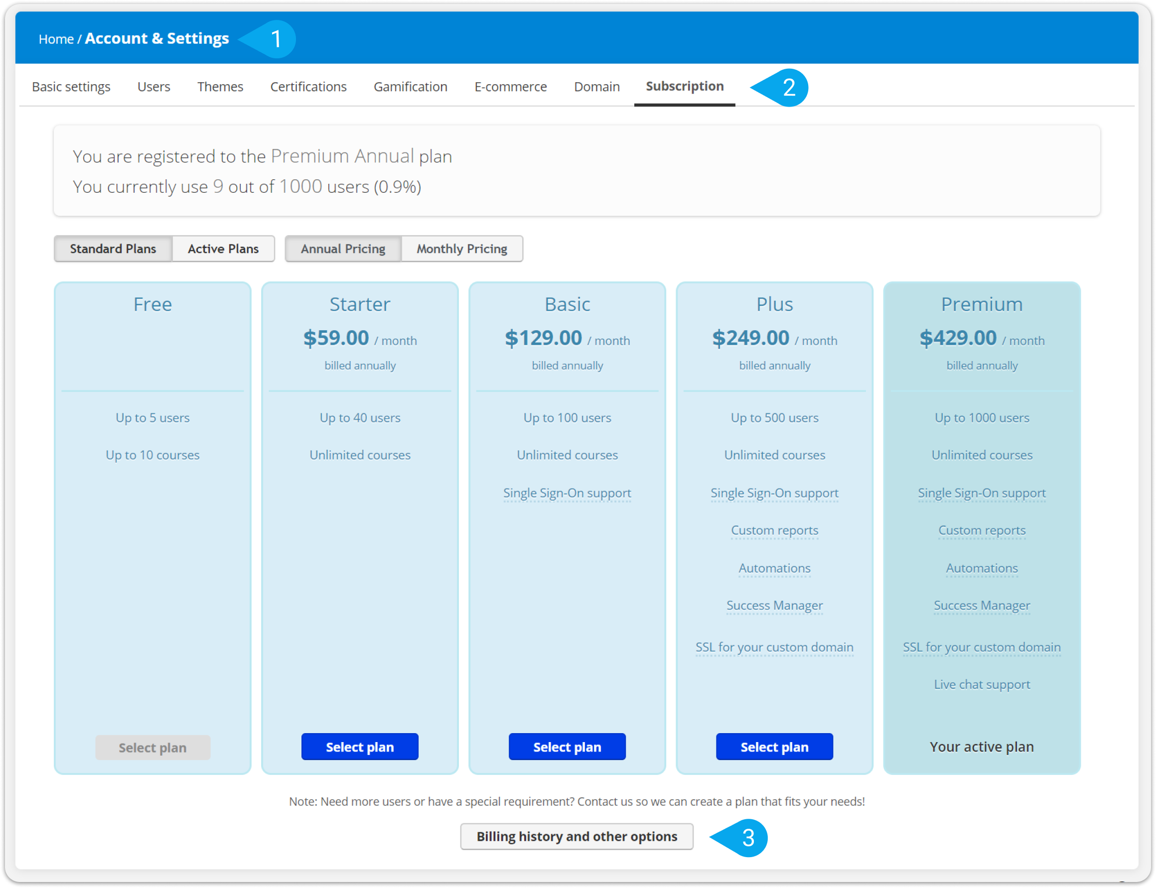Open the Themes tab
Viewport: 1156px width, 888px height.
pos(221,86)
